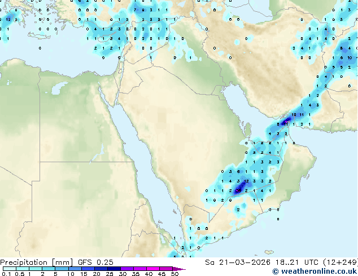Click the legend scale label 45
This screenshot has height=276, width=358.
pyautogui.click(x=161, y=274)
